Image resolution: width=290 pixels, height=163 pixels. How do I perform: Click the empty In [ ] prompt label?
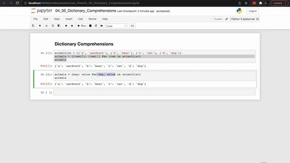coord(46,92)
